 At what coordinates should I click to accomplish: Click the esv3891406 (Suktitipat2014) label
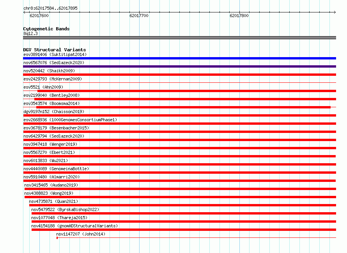[55, 54]
